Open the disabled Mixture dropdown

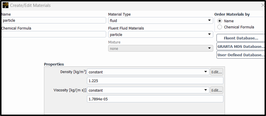pos(160,49)
